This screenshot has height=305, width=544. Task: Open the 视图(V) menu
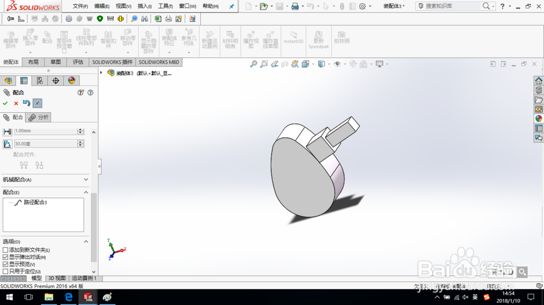tap(123, 6)
